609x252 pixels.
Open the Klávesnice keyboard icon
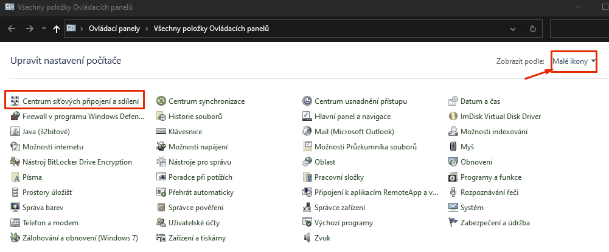coord(161,132)
